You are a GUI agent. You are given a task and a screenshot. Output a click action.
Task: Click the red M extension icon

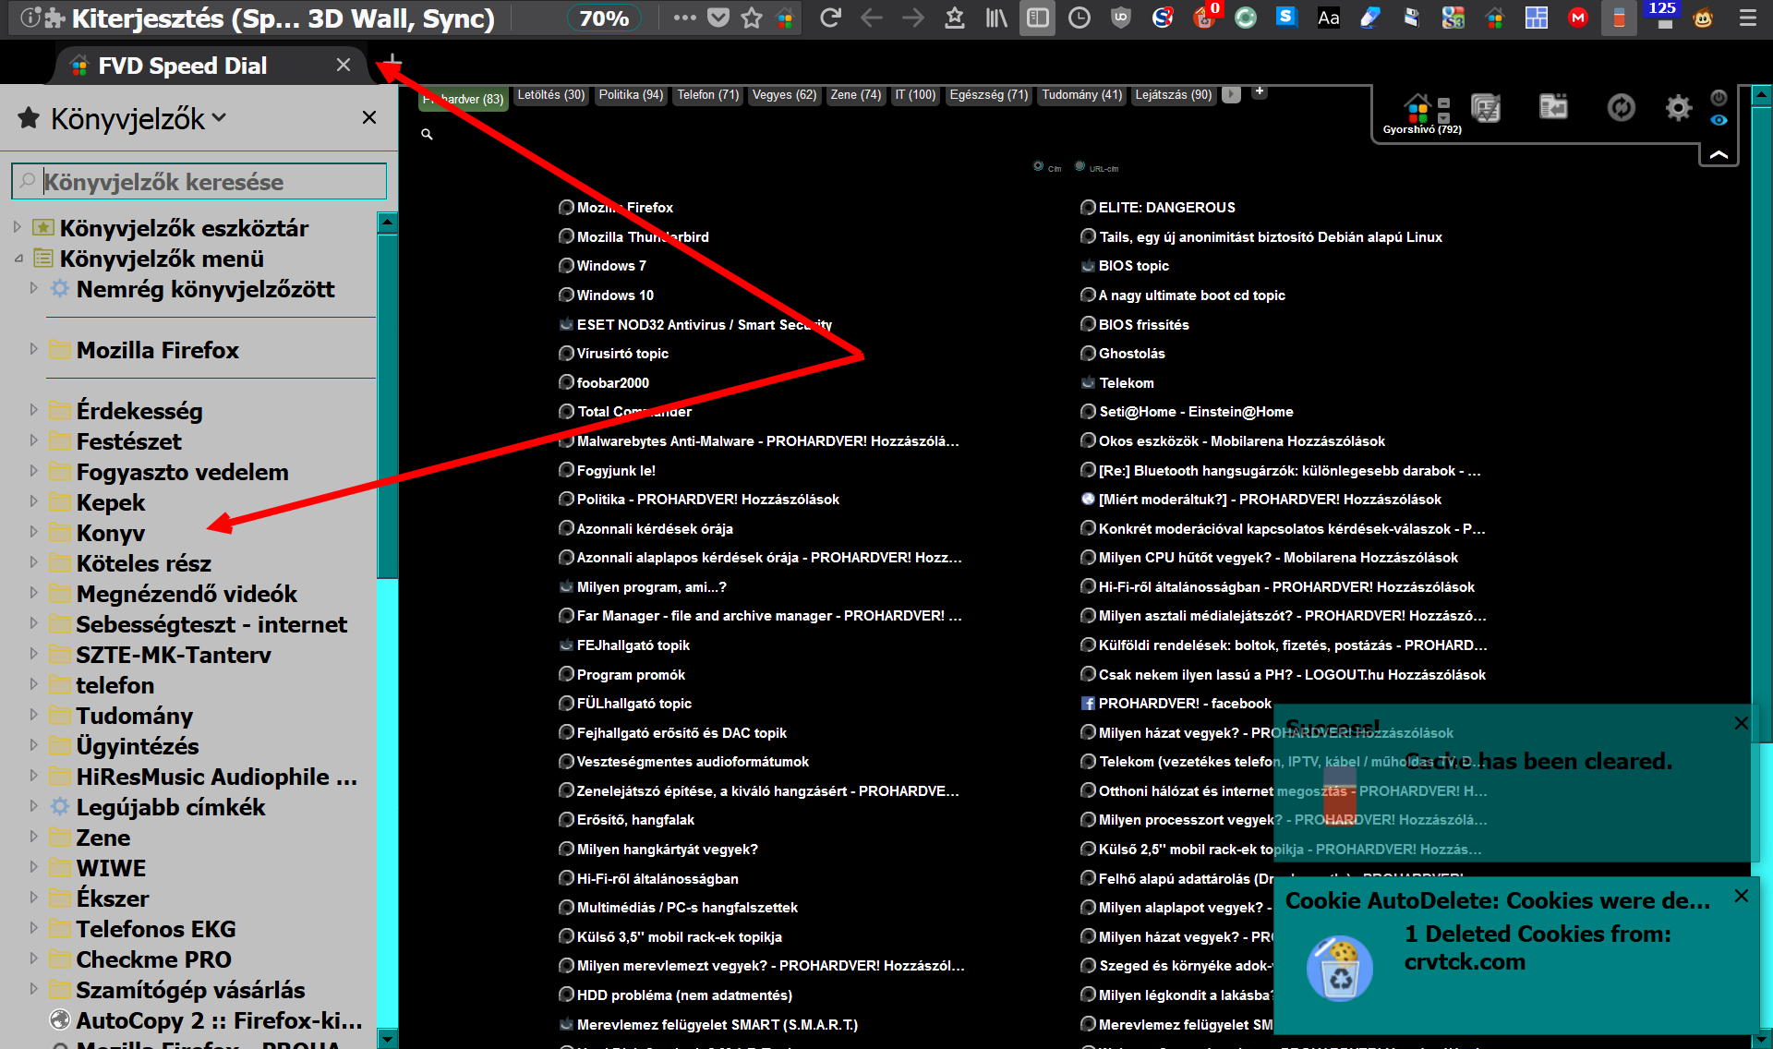[1577, 18]
